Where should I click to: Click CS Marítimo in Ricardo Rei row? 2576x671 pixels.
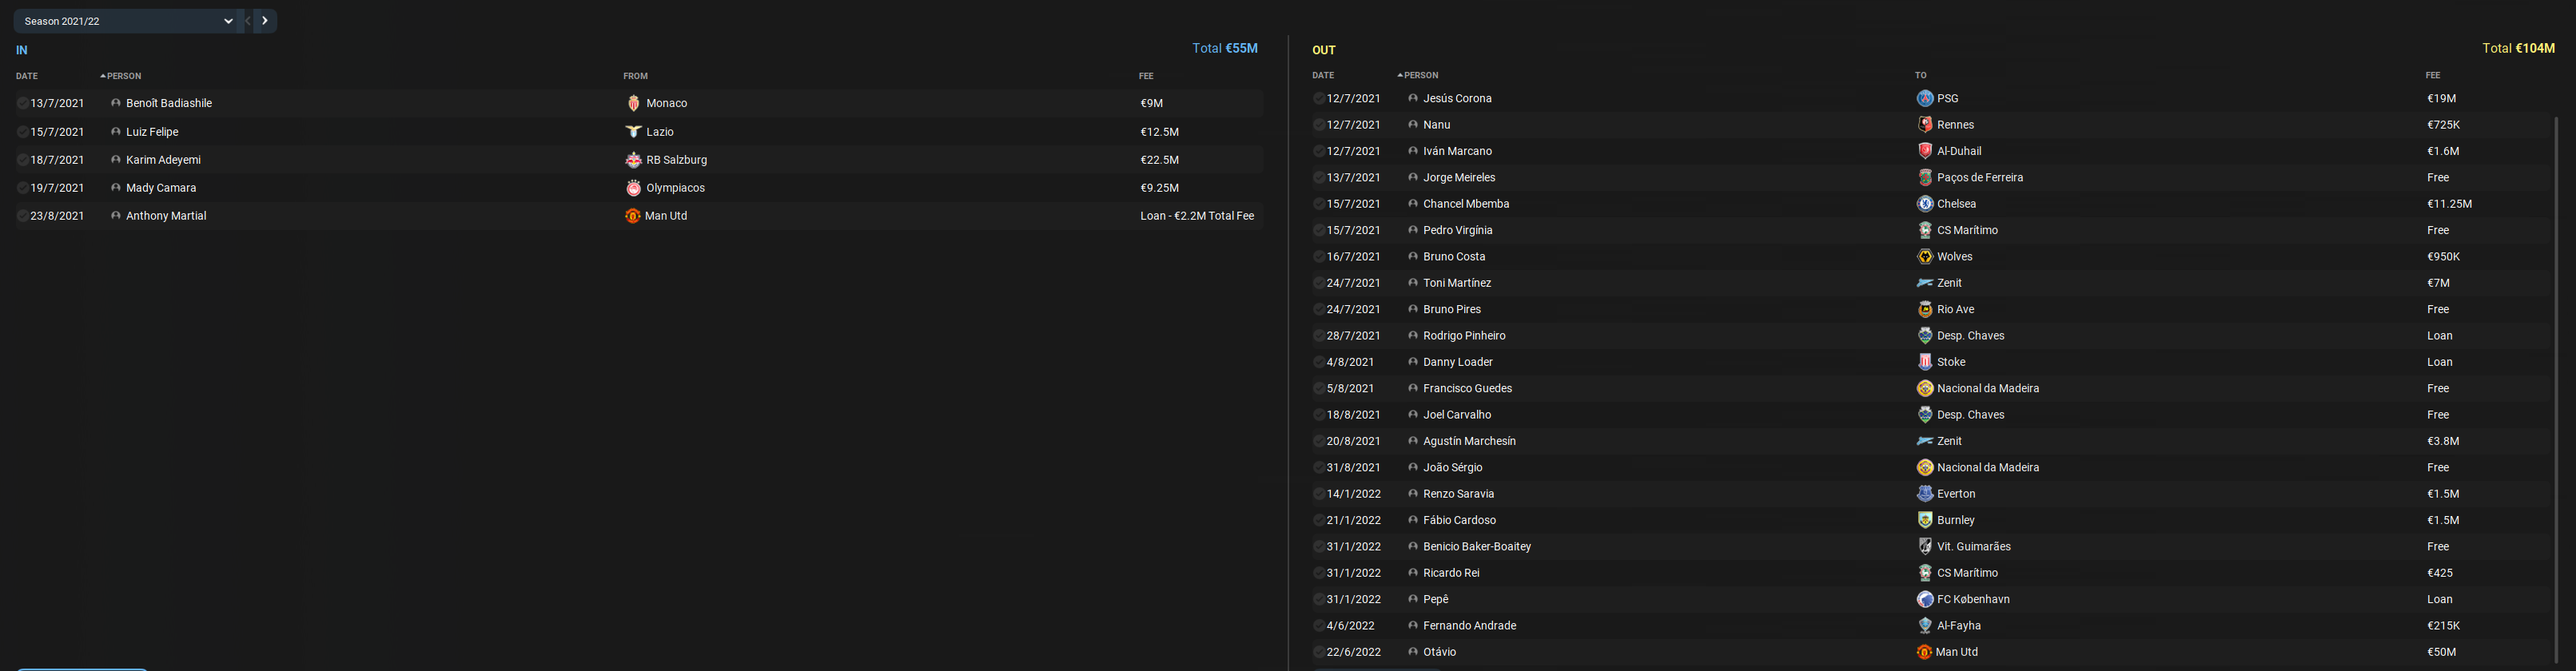coord(1967,573)
